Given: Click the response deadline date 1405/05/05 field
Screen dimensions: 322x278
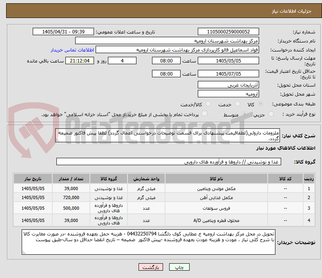Looking at the screenshot, I should tap(228, 61).
